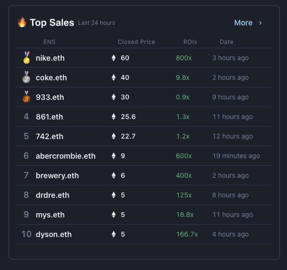
Task: Open the dyson.eth domain entry
Action: pos(53,235)
